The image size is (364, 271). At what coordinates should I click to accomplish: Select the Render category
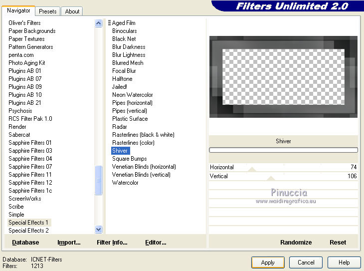[x=17, y=127]
